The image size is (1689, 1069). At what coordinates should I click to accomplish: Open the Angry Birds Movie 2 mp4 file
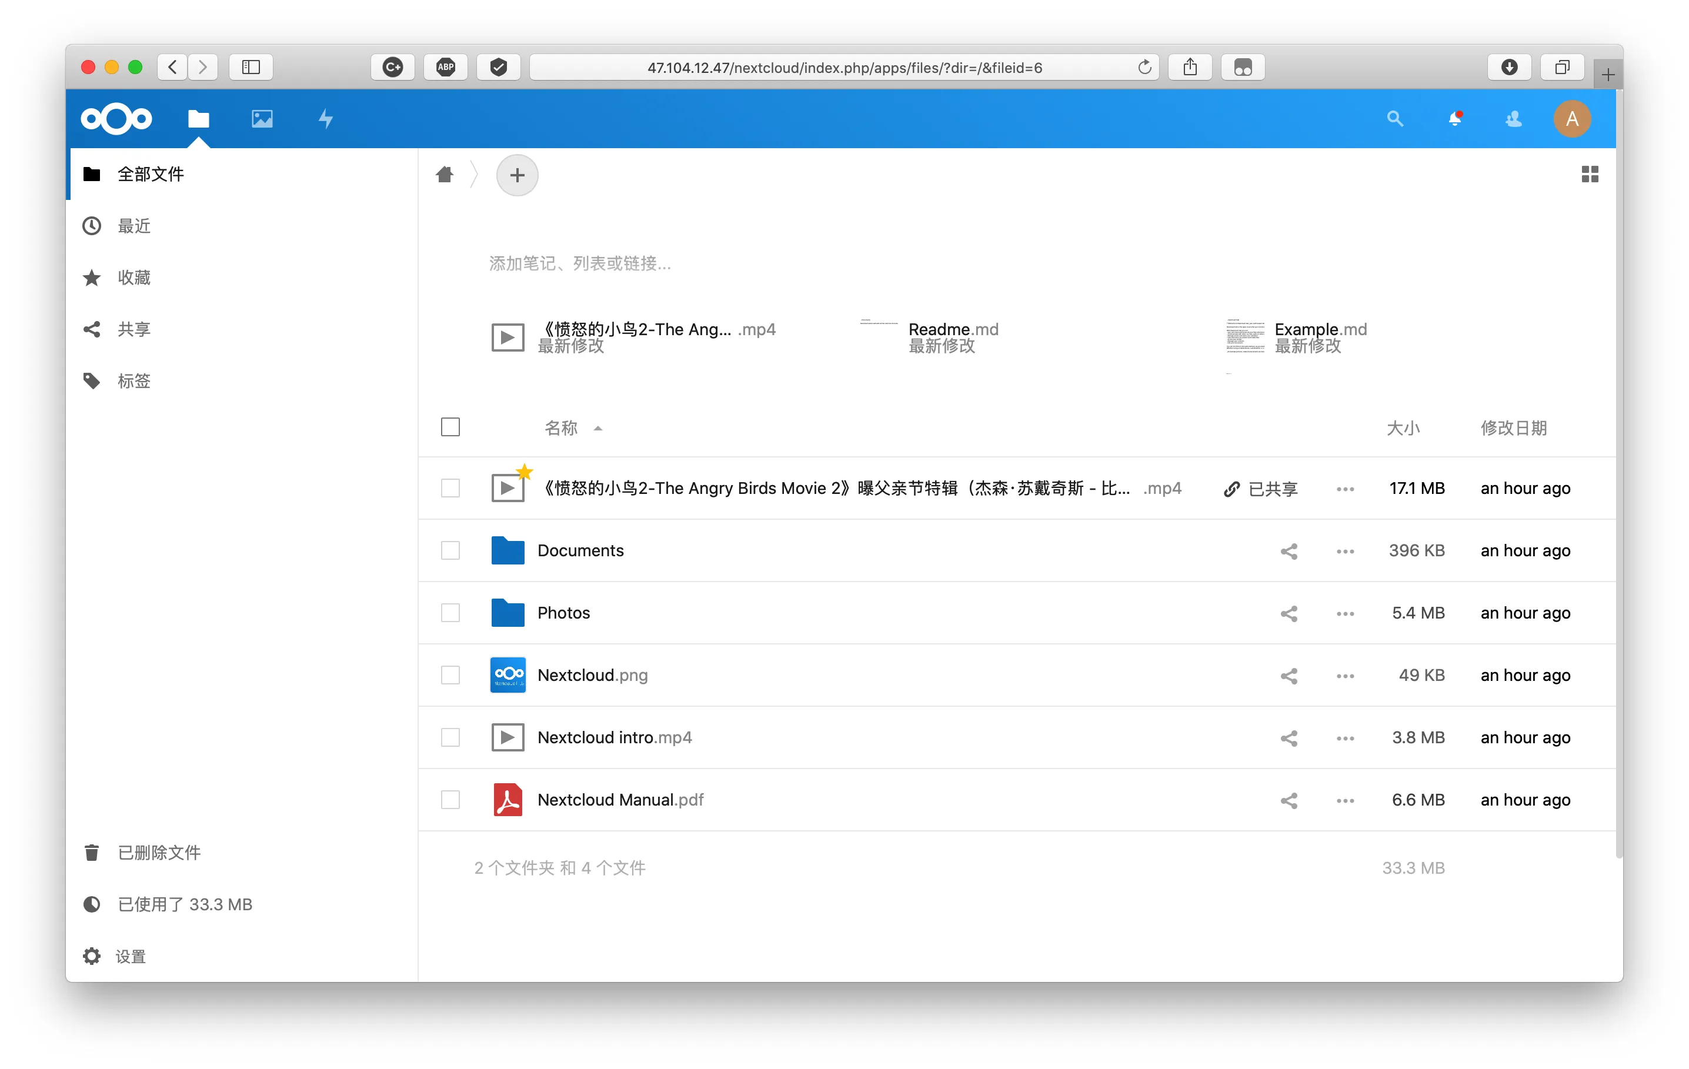pos(860,488)
